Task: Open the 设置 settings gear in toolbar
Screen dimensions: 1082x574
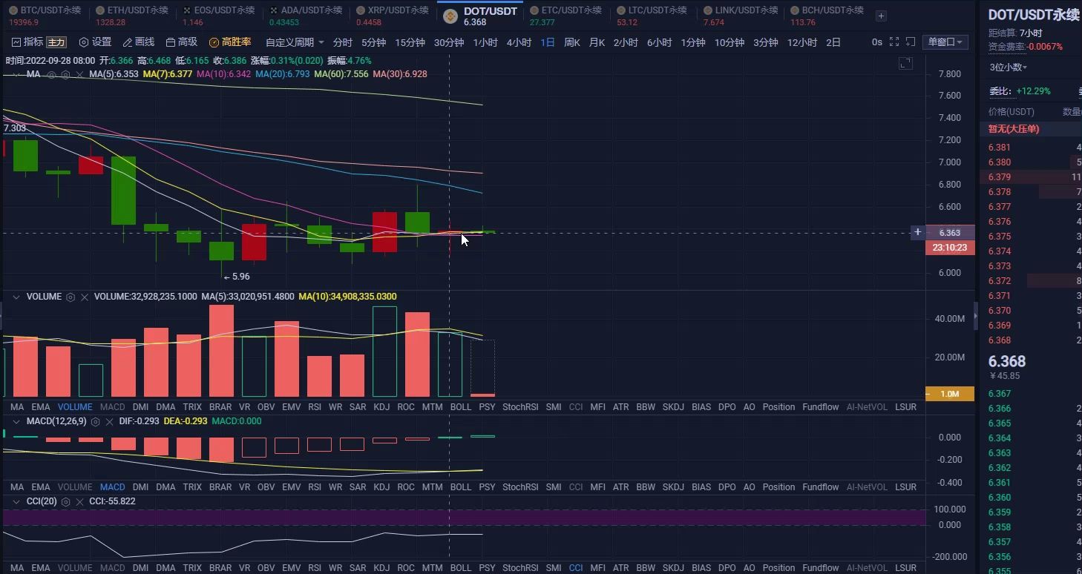Action: (95, 42)
